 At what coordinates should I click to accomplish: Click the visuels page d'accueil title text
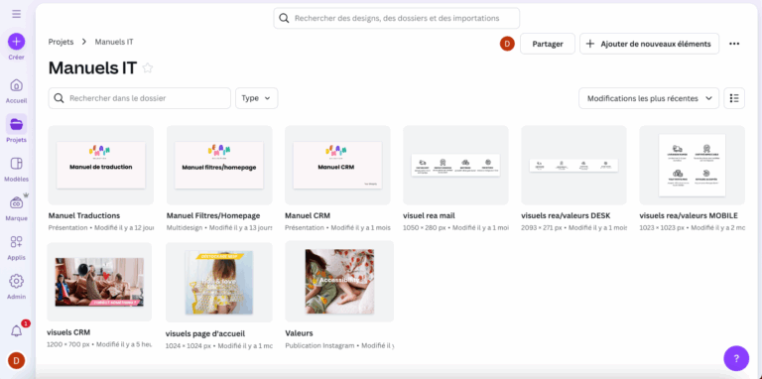tap(205, 333)
